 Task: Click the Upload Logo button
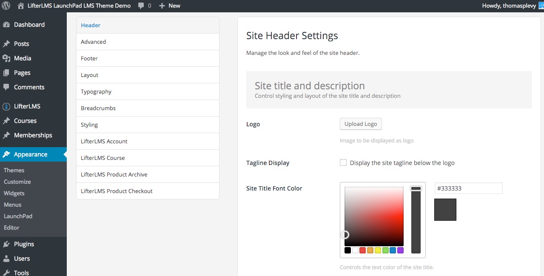[x=360, y=124]
